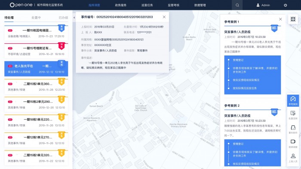This screenshot has height=169, width=301.
Task: Open the Admin user account menu
Action: click(x=263, y=5)
